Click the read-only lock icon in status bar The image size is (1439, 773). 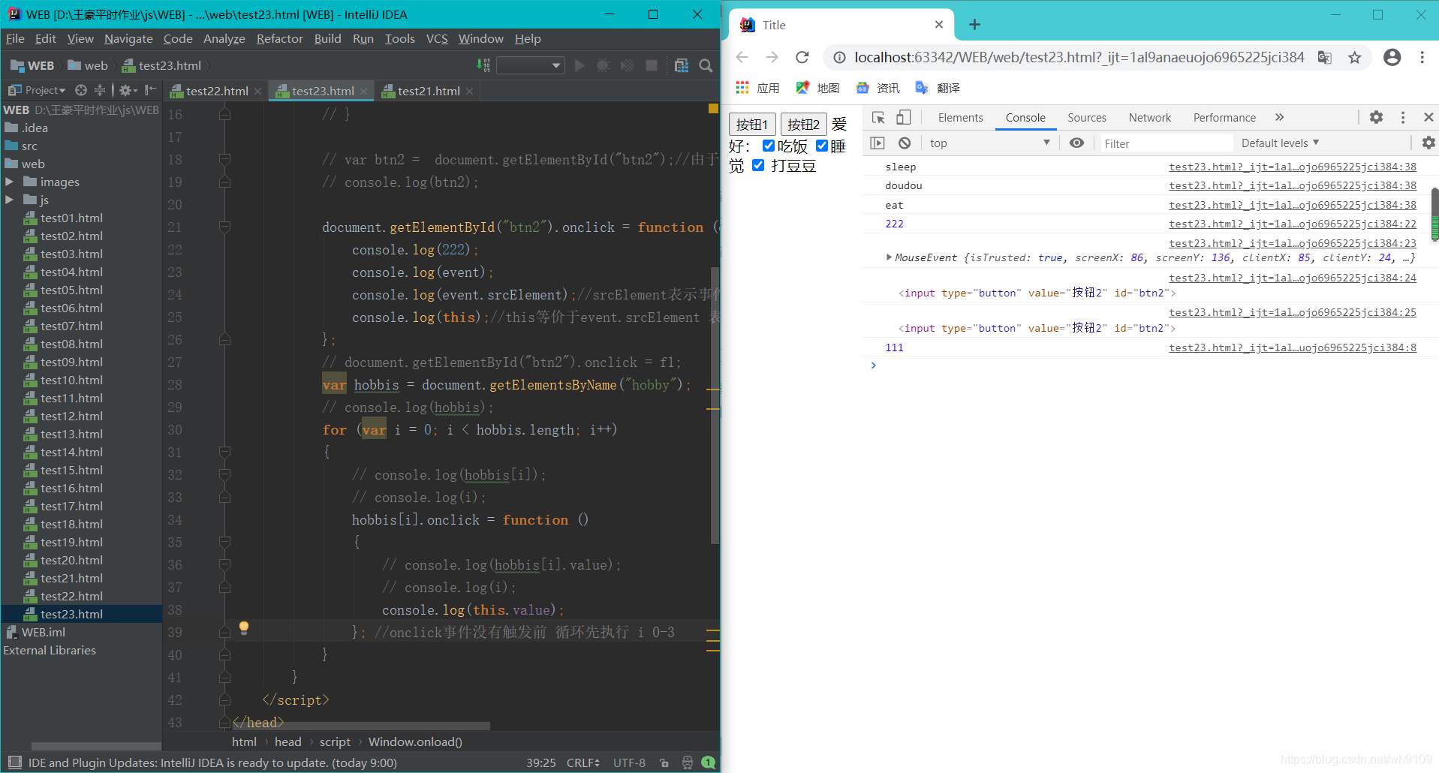pos(664,762)
